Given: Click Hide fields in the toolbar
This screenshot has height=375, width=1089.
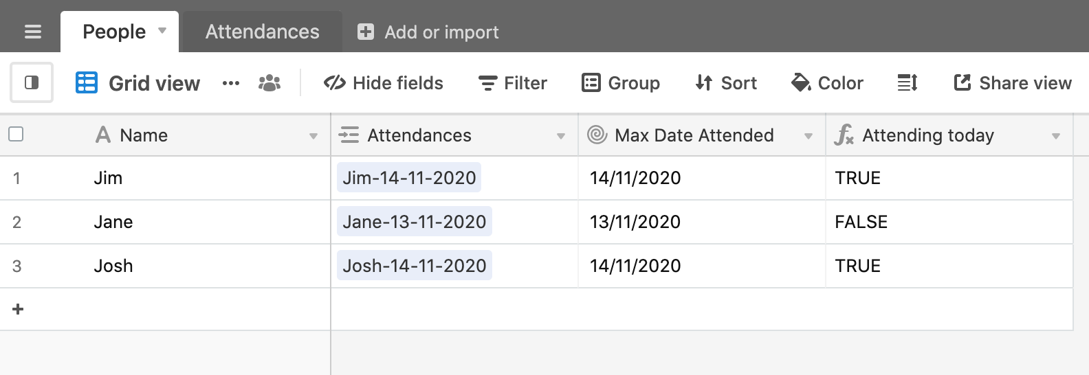Looking at the screenshot, I should coord(384,83).
